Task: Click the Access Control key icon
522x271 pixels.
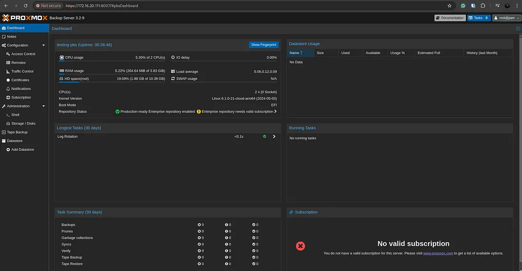Action: tap(8, 54)
